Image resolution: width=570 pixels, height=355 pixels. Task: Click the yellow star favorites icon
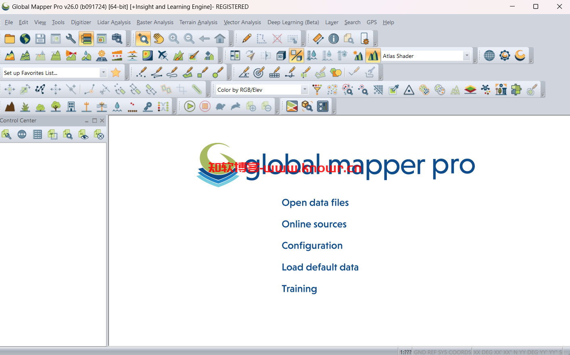coord(116,72)
